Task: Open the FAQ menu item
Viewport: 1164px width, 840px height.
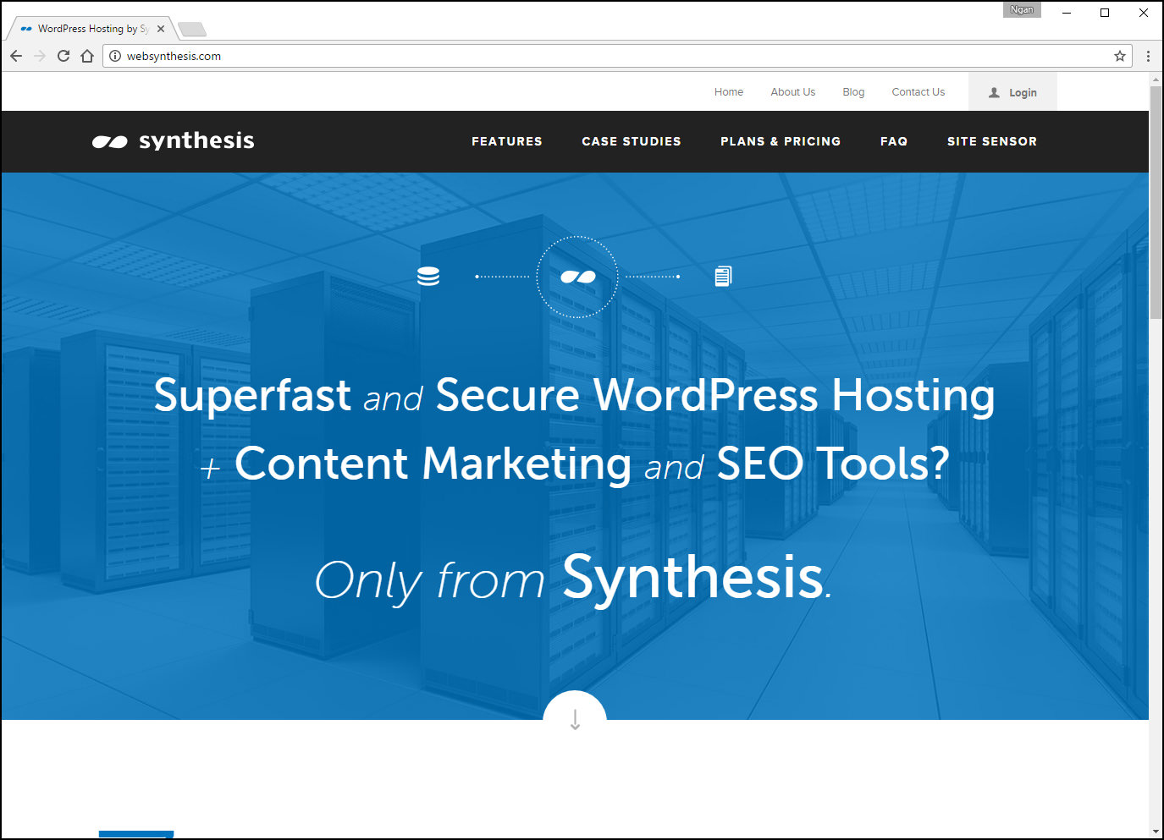Action: (894, 141)
